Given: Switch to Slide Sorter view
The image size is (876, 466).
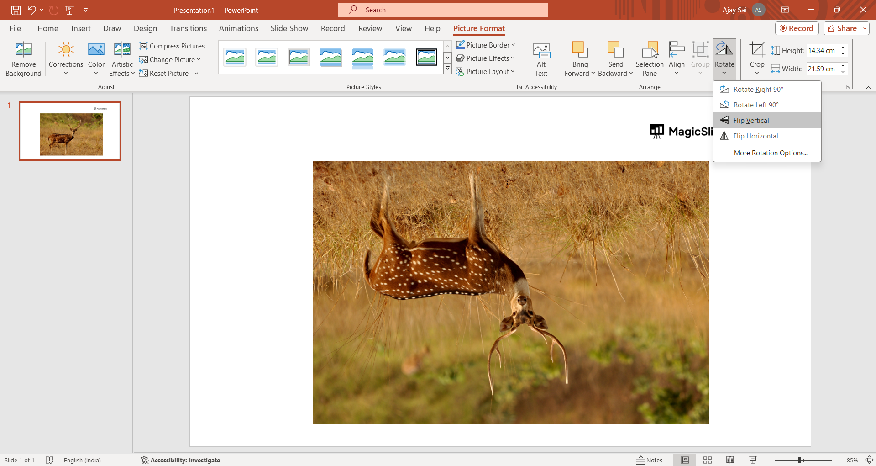Looking at the screenshot, I should 708,460.
